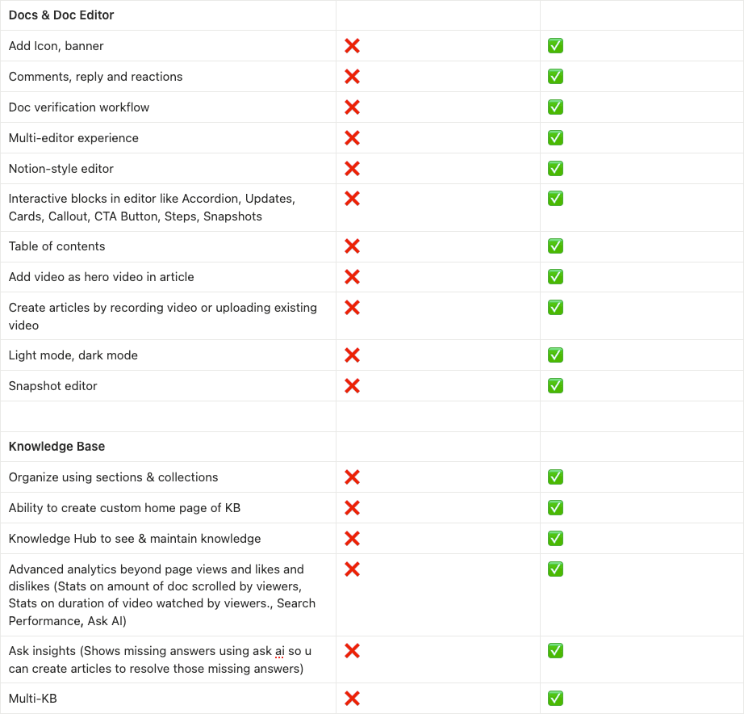Click the red cross for Notion-style editor
The width and height of the screenshot is (744, 714).
[352, 169]
